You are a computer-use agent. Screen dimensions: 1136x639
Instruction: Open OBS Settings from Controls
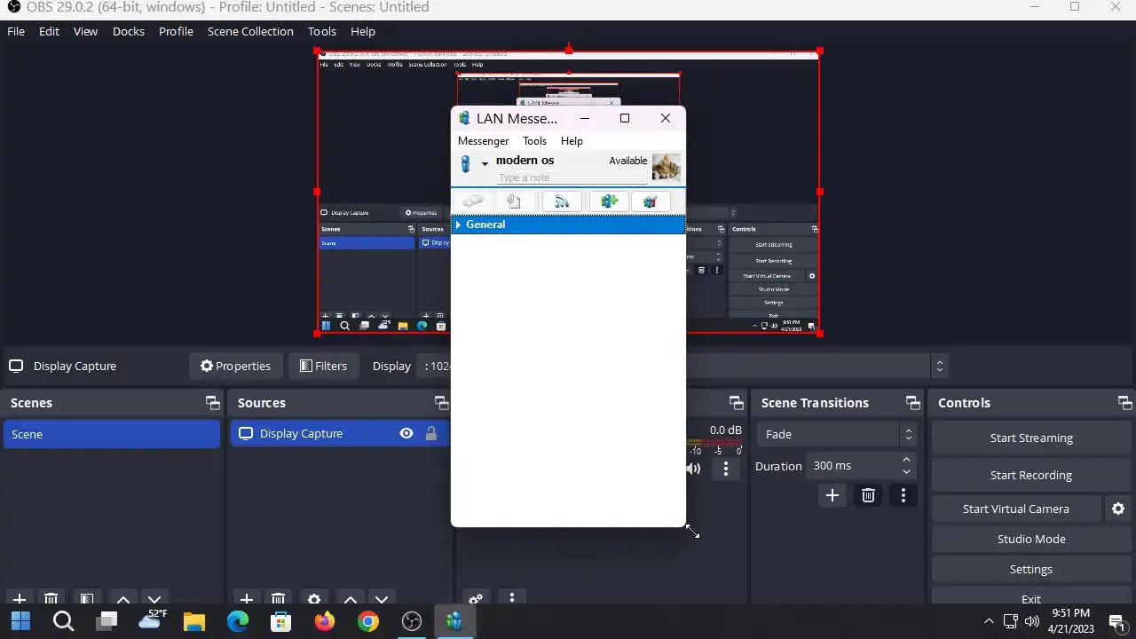[1031, 569]
